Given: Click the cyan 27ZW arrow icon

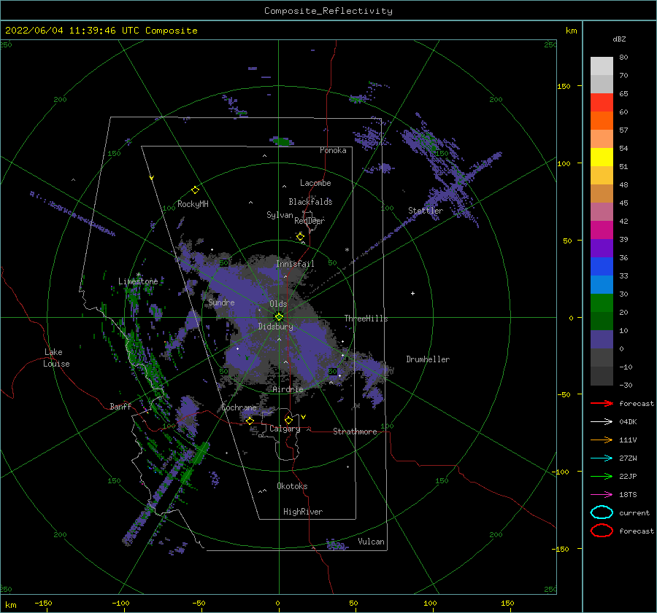Looking at the screenshot, I should (602, 458).
